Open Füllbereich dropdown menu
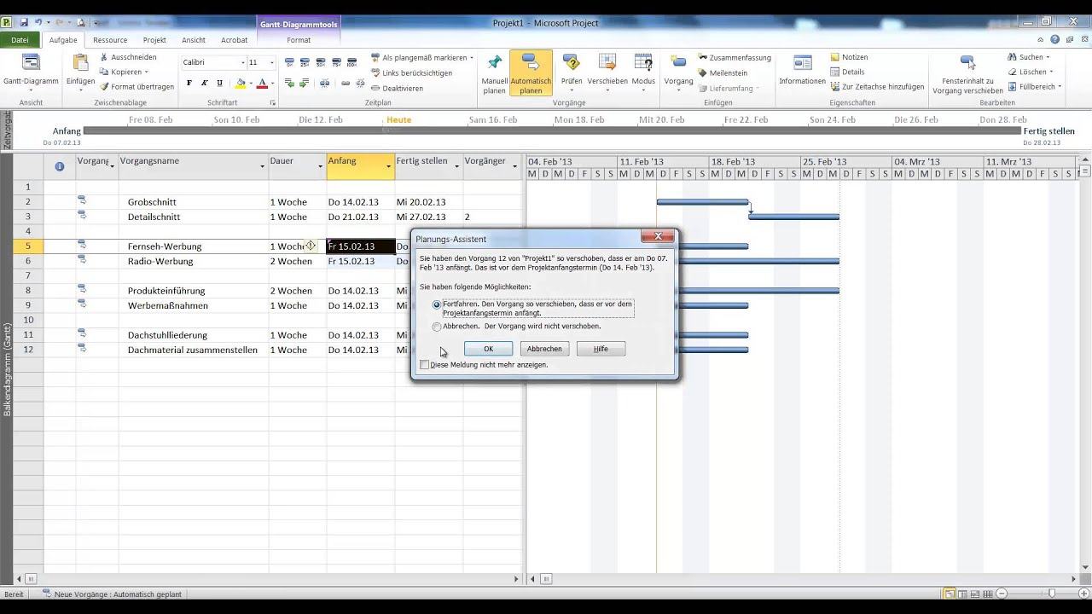 coord(1034,86)
